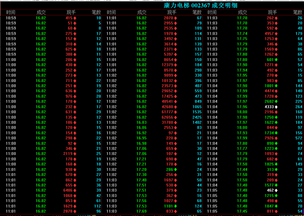
Task: Select the volume cell reading 12379
Action: click(167, 65)
